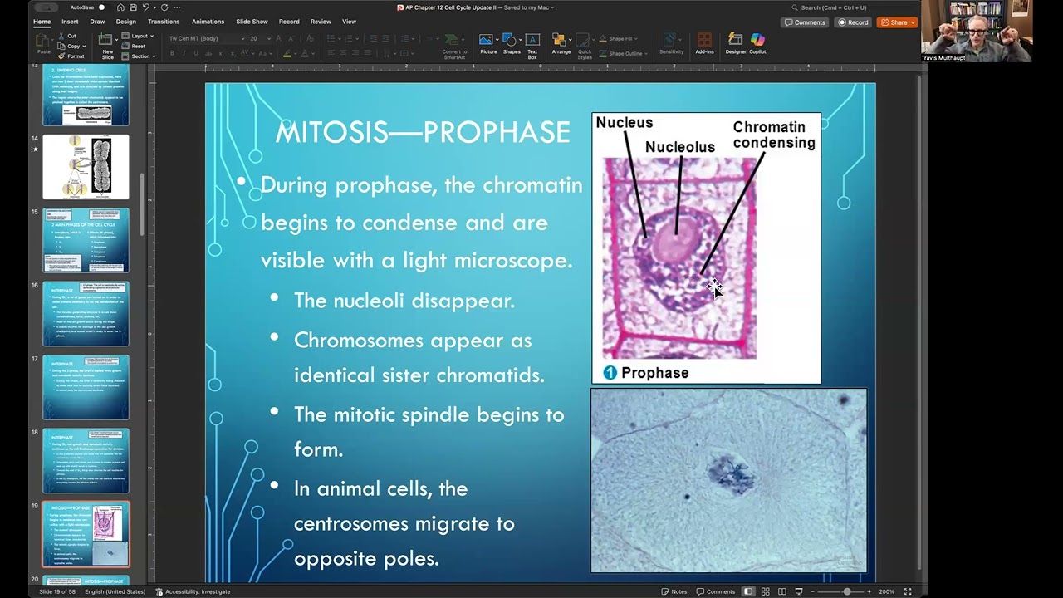
Task: Switch to the Draw tab
Action: 97,22
